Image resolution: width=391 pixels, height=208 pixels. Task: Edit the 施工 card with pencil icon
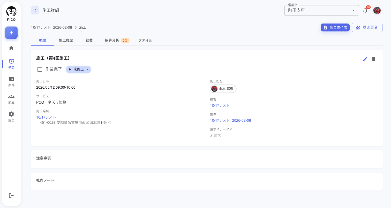click(365, 59)
